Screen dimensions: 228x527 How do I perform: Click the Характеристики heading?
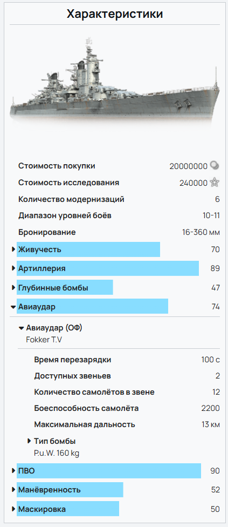115,14
